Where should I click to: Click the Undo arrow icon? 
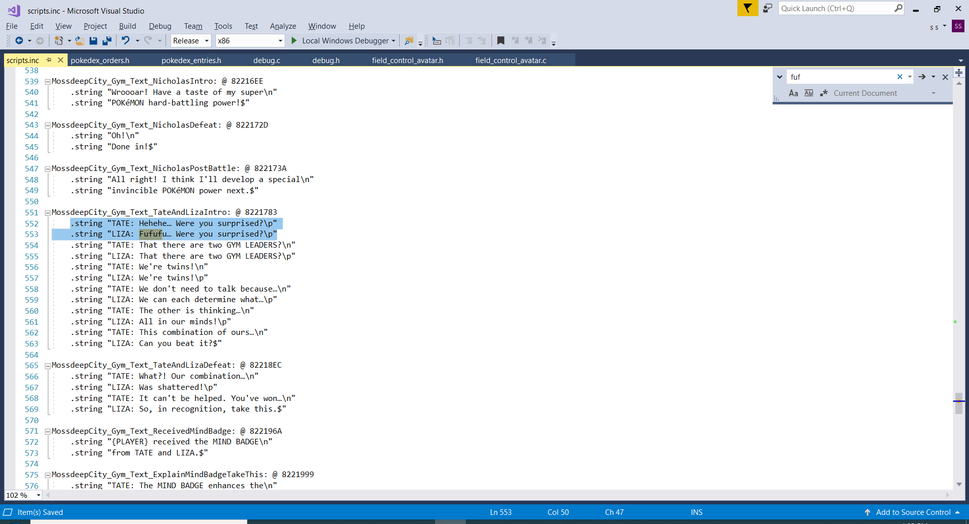point(126,41)
